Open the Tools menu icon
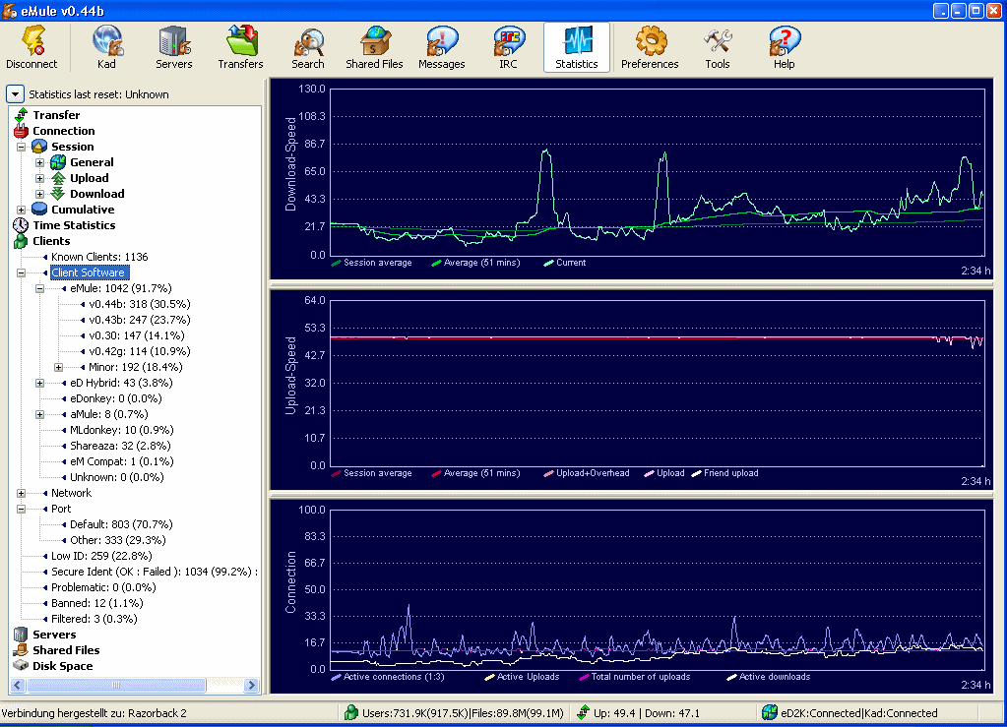Viewport: 1007px width, 727px height. click(717, 46)
